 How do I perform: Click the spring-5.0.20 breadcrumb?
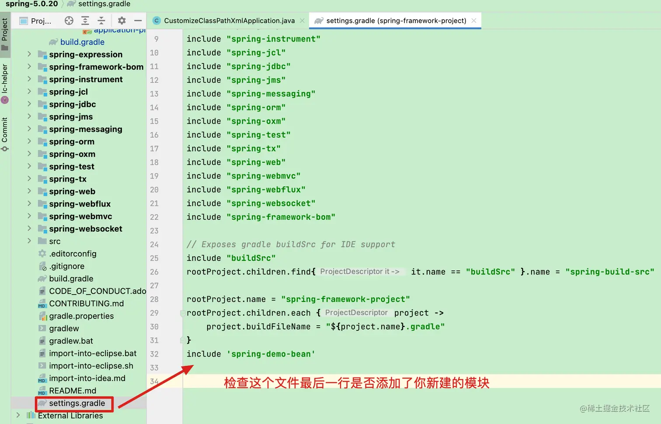[31, 4]
